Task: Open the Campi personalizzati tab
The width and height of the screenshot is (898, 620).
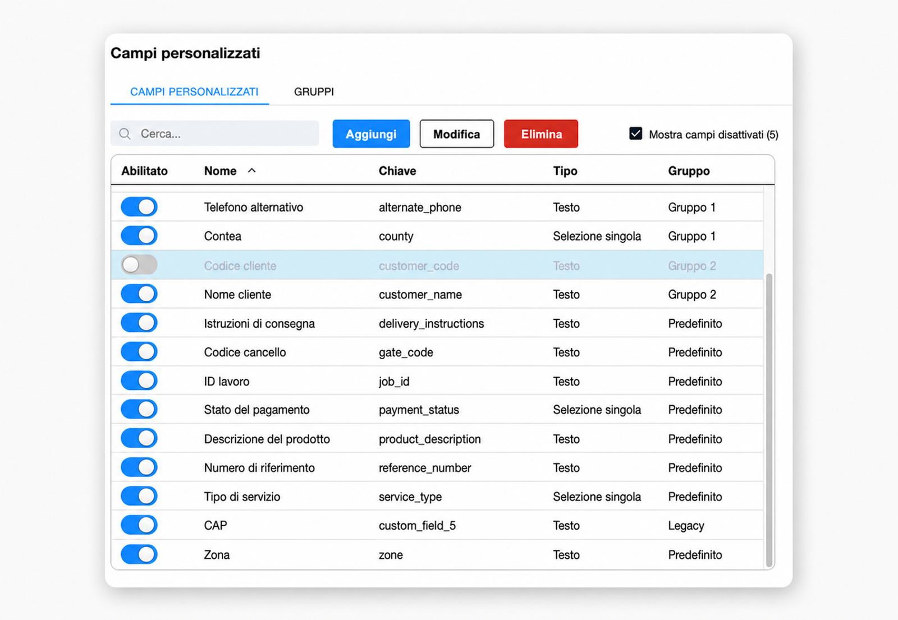Action: [194, 91]
